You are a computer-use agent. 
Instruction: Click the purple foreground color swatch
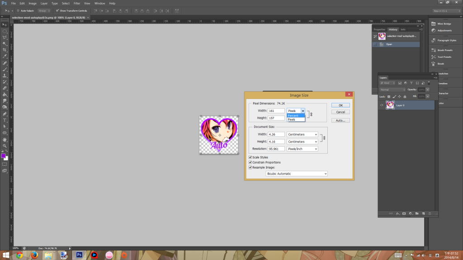3,155
